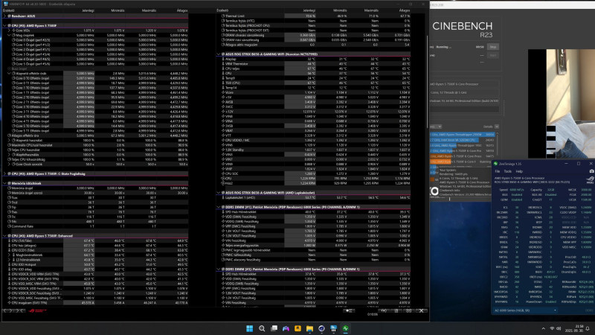This screenshot has width=595, height=335.
Task: Click the 'Jelenlegi' column header in left panel
Action: pyautogui.click(x=88, y=10)
